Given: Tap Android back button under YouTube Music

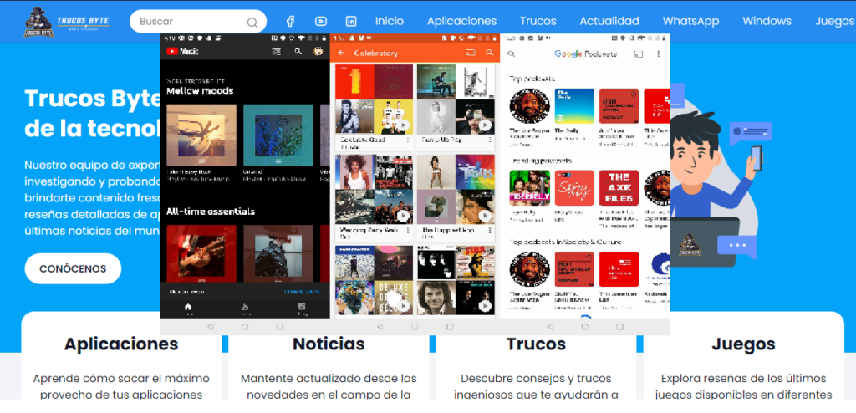Looking at the screenshot, I should click(210, 327).
